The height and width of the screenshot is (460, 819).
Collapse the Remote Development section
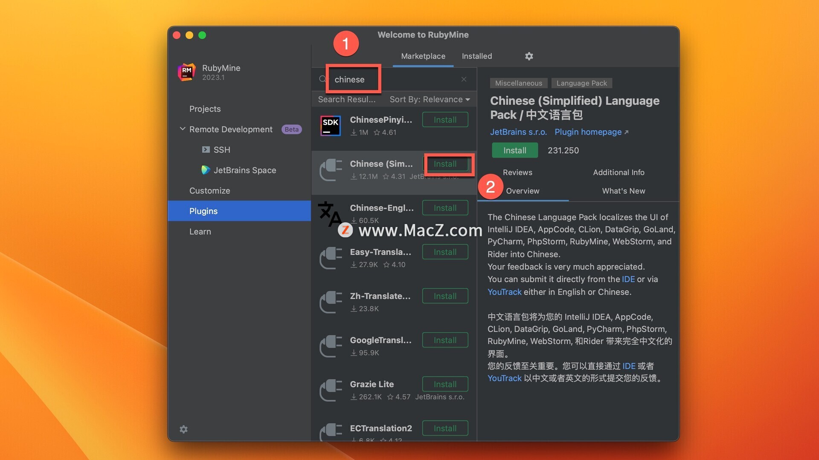pos(183,129)
